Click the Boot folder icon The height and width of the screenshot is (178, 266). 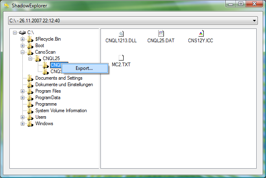point(30,46)
